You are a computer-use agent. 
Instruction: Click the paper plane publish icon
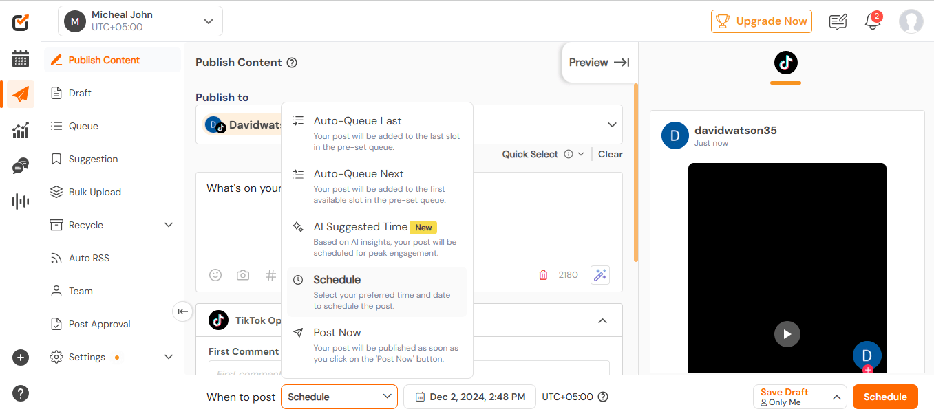(21, 94)
